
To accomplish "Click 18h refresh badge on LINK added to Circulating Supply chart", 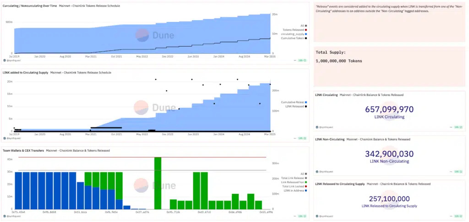I will coord(302,138).
